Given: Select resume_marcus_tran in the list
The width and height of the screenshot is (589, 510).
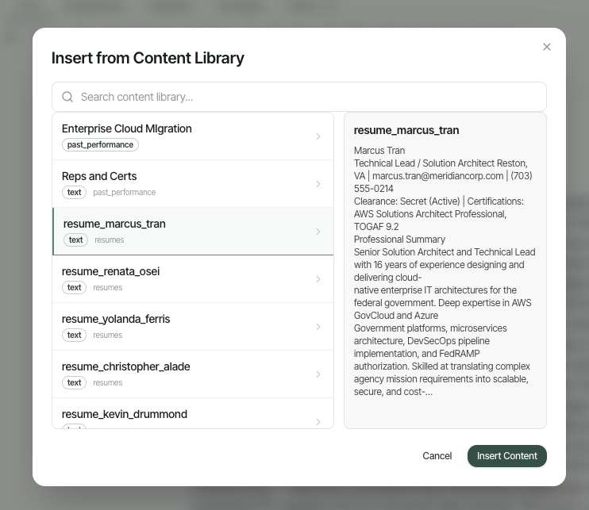Looking at the screenshot, I should click(x=193, y=232).
